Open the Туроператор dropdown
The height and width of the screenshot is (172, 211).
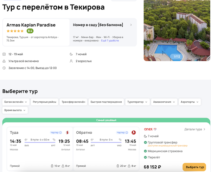click(x=137, y=102)
